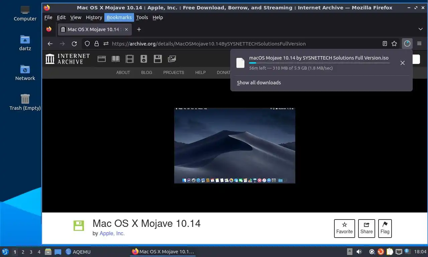The image size is (428, 257).
Task: Click the Firefox title bar logo
Action: click(x=47, y=7)
